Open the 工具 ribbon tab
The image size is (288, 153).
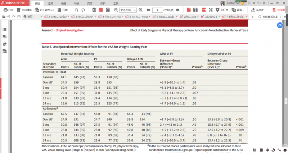(x=116, y=3)
